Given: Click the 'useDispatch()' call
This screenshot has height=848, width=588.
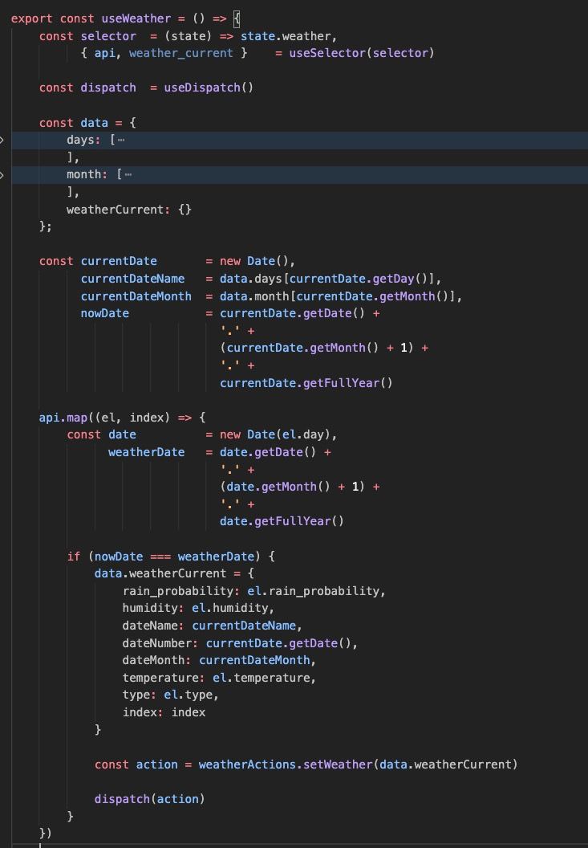Looking at the screenshot, I should pos(209,88).
